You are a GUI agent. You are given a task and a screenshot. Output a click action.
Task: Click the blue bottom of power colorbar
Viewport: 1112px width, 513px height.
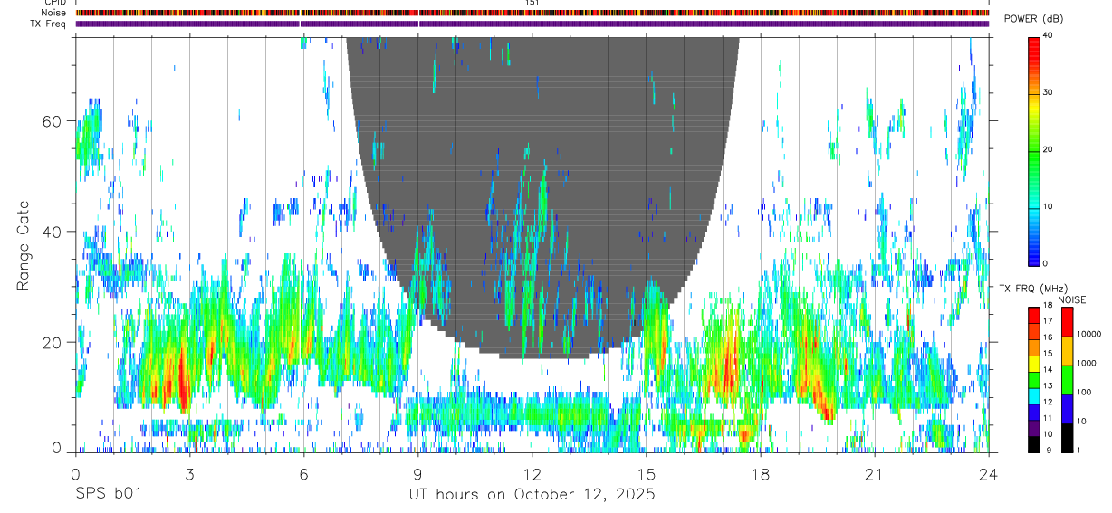click(x=1034, y=253)
